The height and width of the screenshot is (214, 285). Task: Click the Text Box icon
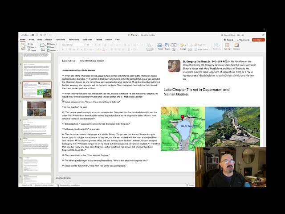pyautogui.click(x=174, y=45)
